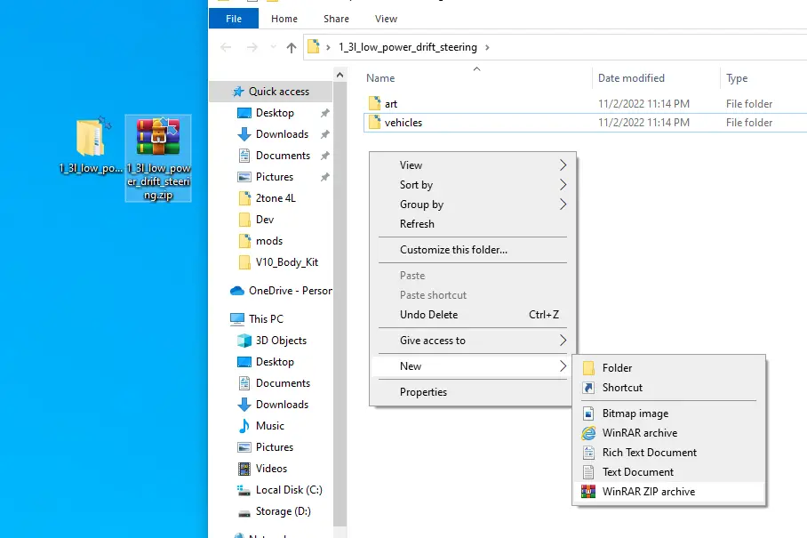
Task: Toggle pin next to Pictures in Quick access
Action: [324, 177]
